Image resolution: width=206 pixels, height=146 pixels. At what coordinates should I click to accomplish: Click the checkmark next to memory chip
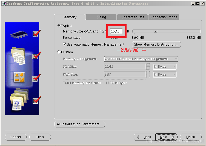(36, 33)
